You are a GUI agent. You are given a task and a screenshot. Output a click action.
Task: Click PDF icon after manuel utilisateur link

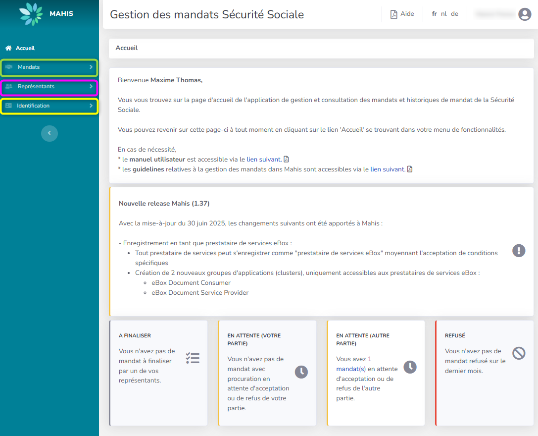click(x=286, y=159)
